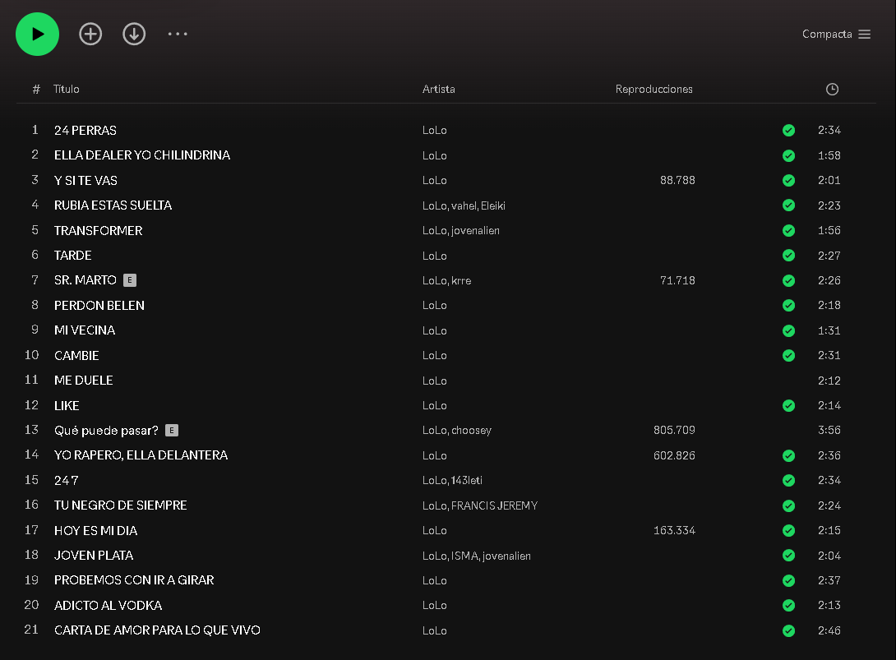Select the track Qué puede pasar?

tap(106, 431)
